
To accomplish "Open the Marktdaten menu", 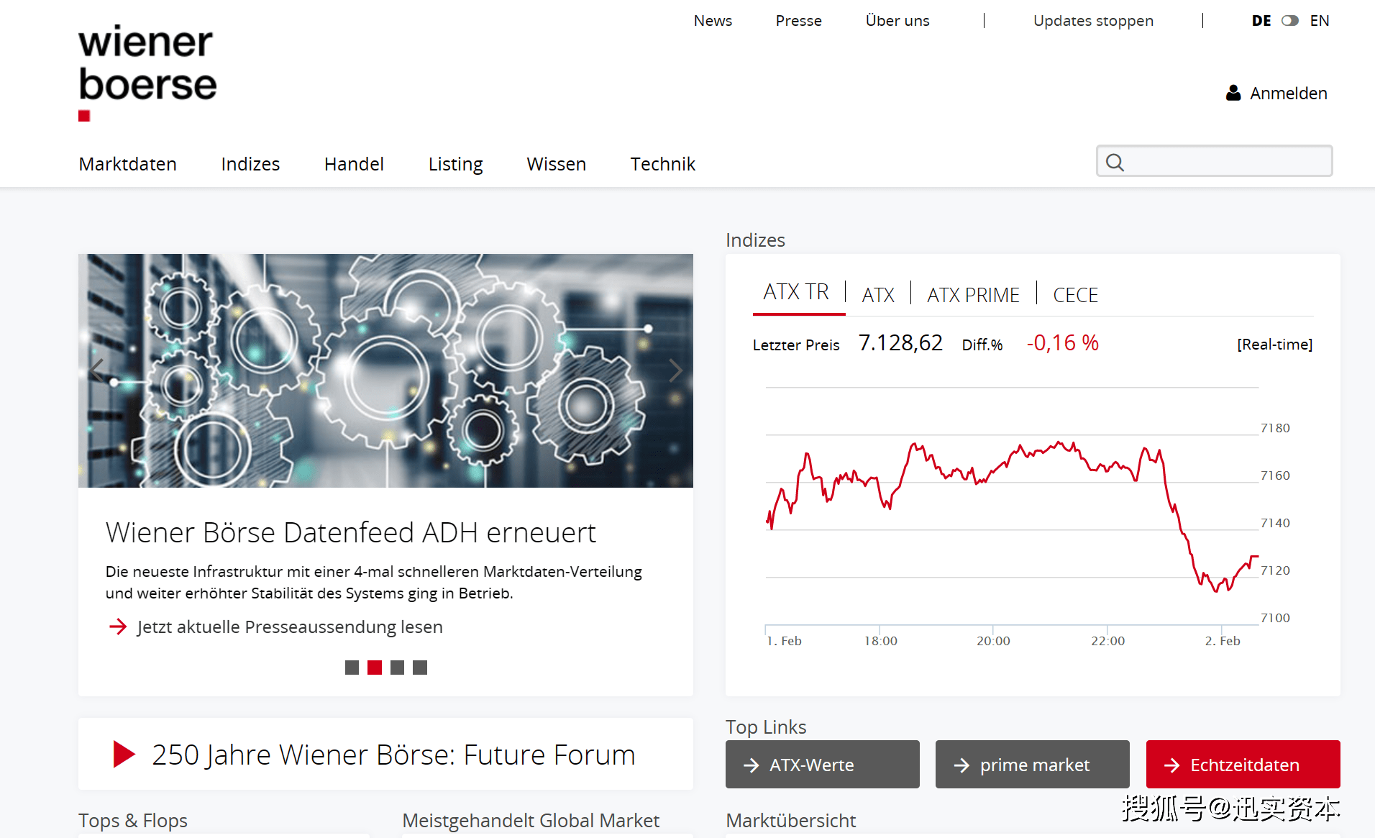I will (x=127, y=164).
